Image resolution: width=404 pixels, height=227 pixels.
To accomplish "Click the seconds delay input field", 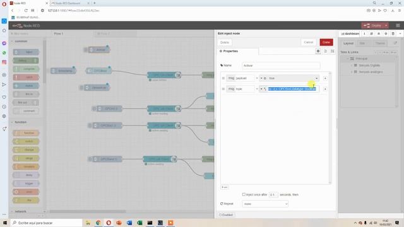I will (273, 195).
